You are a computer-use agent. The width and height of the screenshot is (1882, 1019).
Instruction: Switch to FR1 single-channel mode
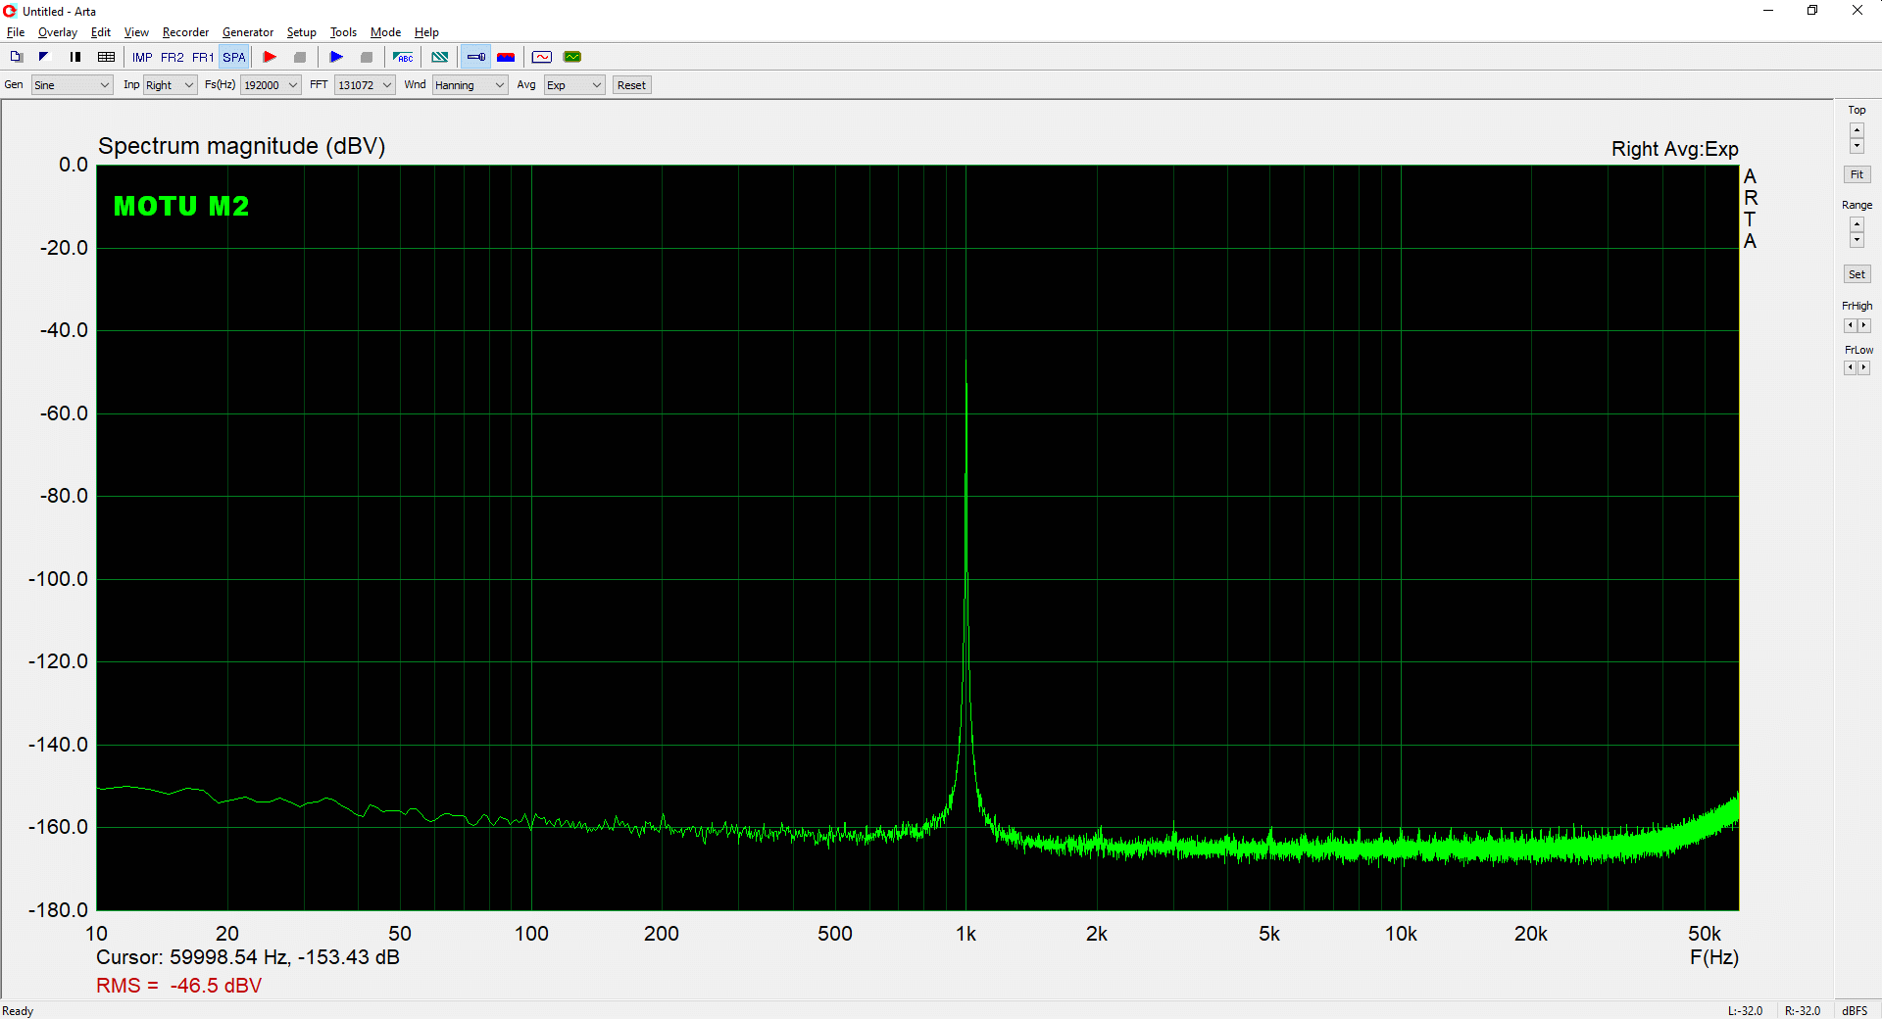203,57
